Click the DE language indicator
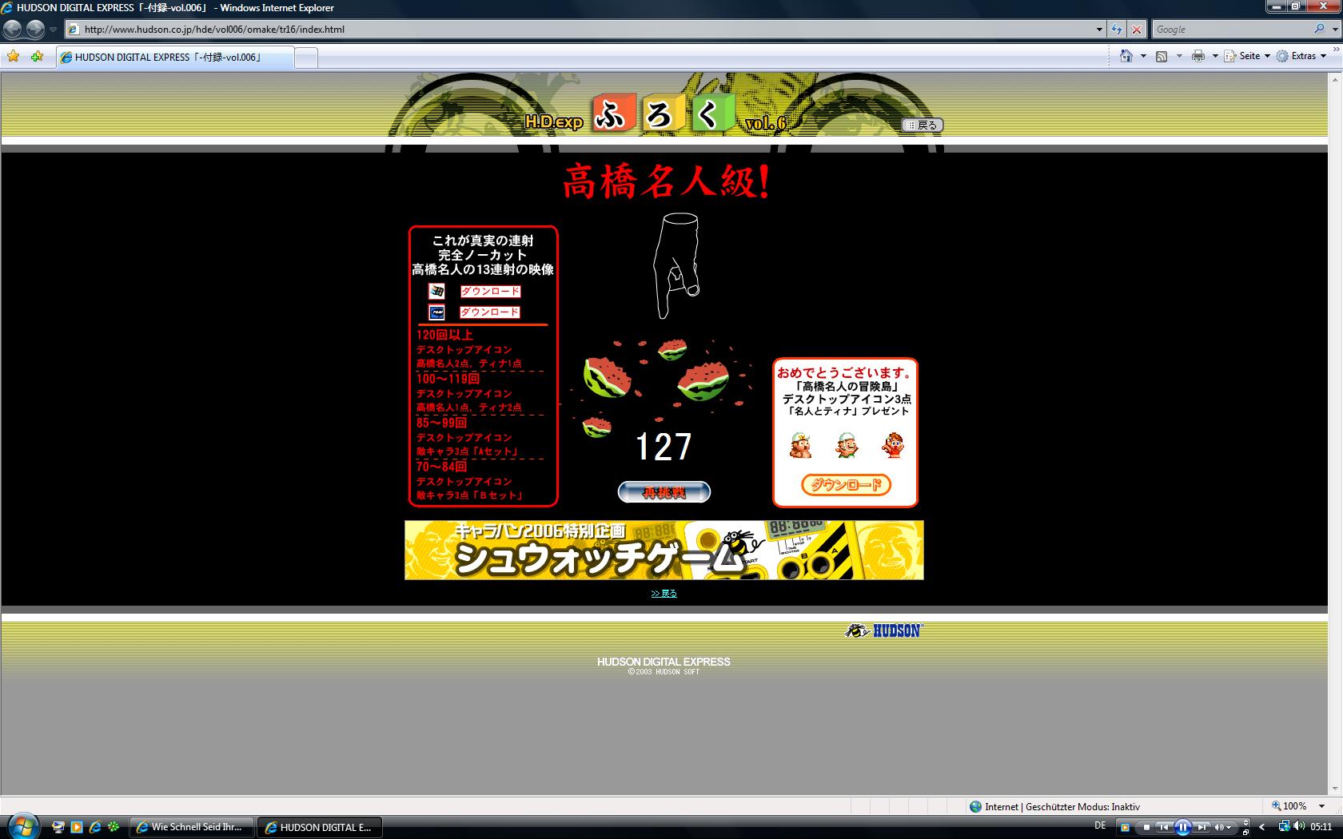This screenshot has height=839, width=1343. [1100, 825]
